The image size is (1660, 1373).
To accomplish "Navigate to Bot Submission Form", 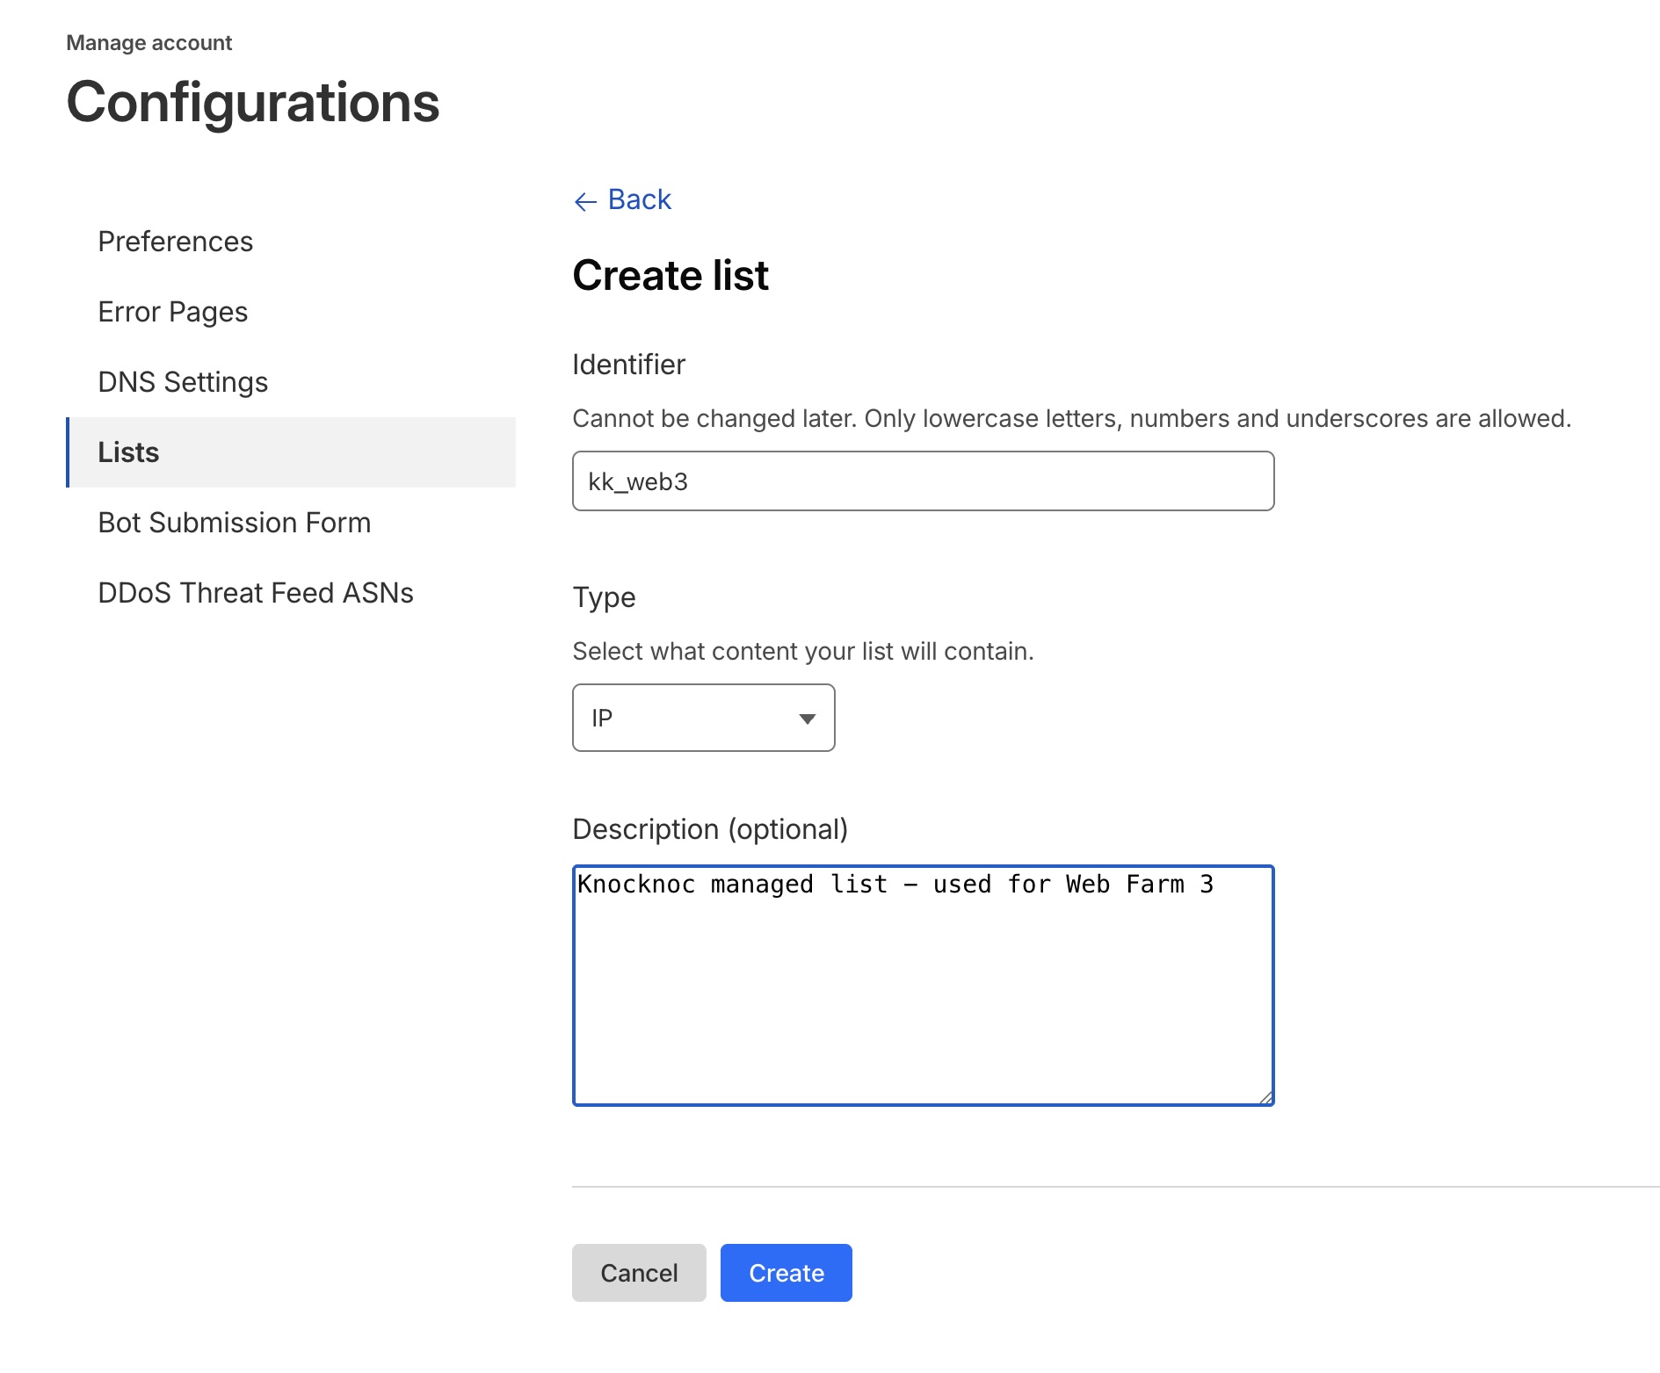I will 234,523.
